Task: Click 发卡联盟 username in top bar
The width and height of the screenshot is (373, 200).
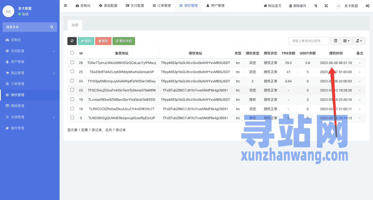Action: click(x=351, y=6)
